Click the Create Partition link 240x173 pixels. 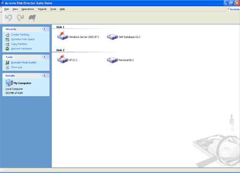point(20,35)
